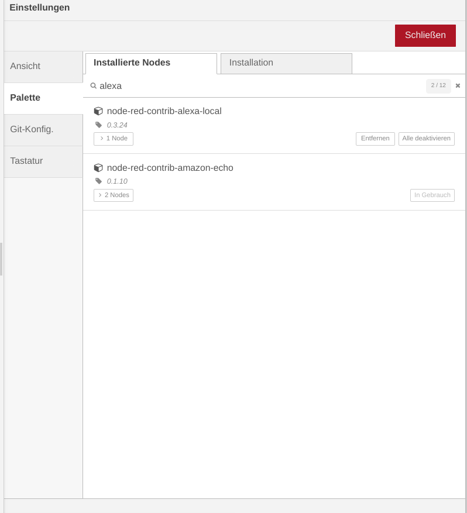Open the Tastatur settings section

pyautogui.click(x=43, y=161)
